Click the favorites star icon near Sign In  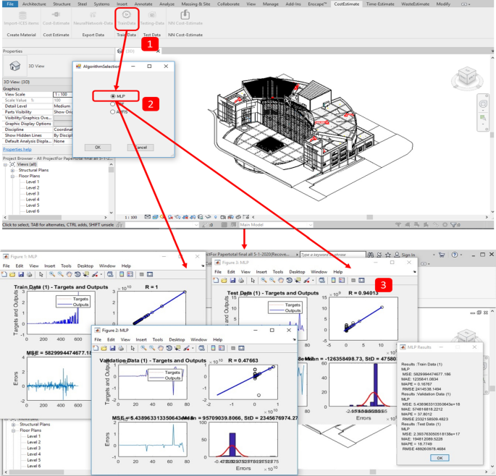click(x=388, y=255)
